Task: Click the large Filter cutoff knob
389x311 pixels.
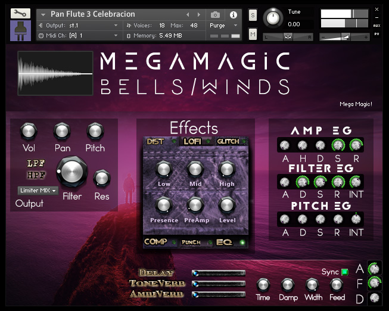Action: pyautogui.click(x=72, y=172)
